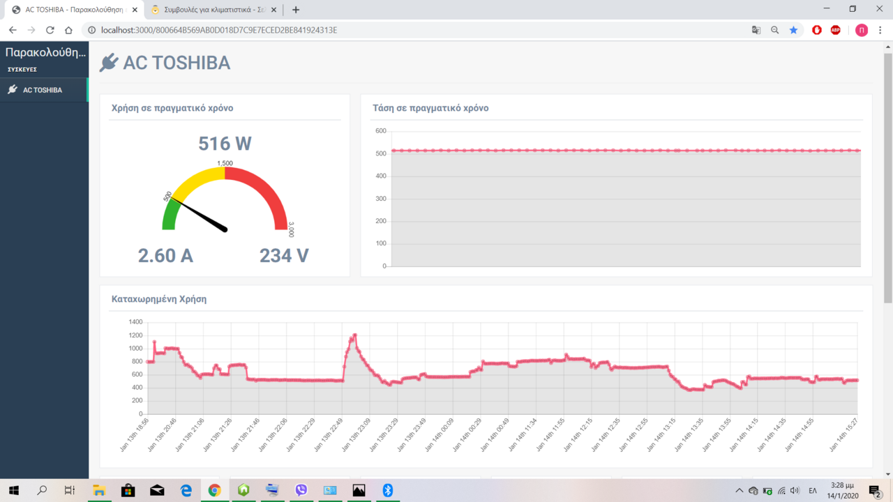Click the black gauge needle

click(200, 215)
